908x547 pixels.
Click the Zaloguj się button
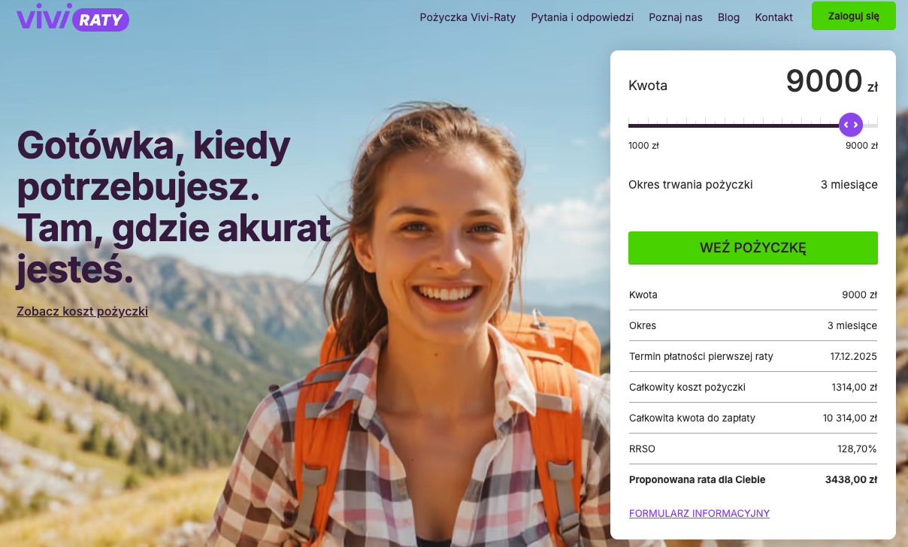pyautogui.click(x=853, y=16)
